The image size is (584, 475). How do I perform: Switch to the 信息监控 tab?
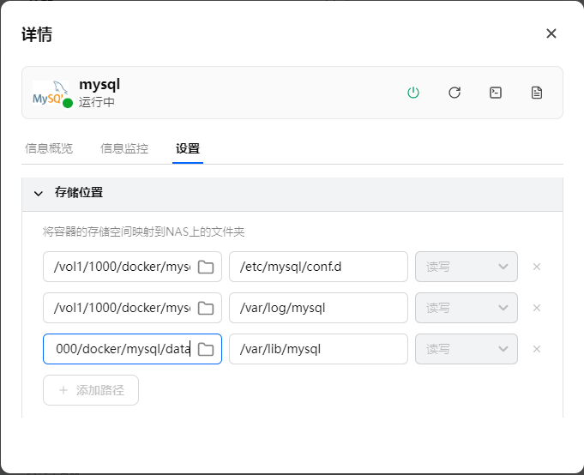point(124,148)
